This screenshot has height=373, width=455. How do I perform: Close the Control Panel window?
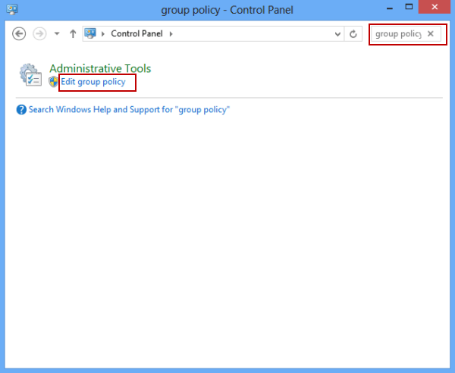click(x=435, y=7)
